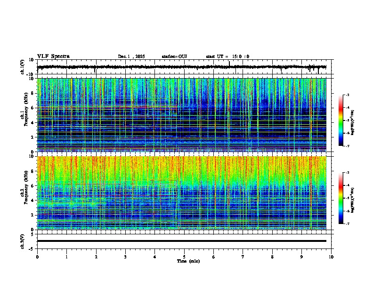Click the '7' tick on the time axis
The height and width of the screenshot is (288, 373).
[243, 257]
